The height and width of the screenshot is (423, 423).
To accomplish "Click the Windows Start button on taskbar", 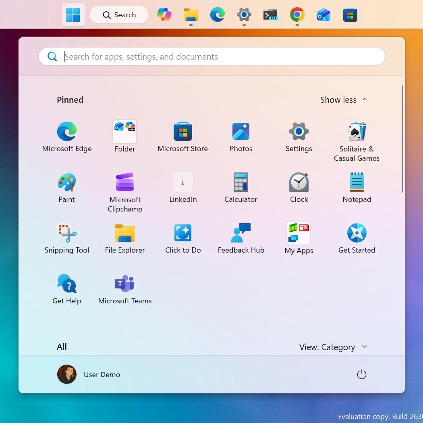I will (73, 15).
